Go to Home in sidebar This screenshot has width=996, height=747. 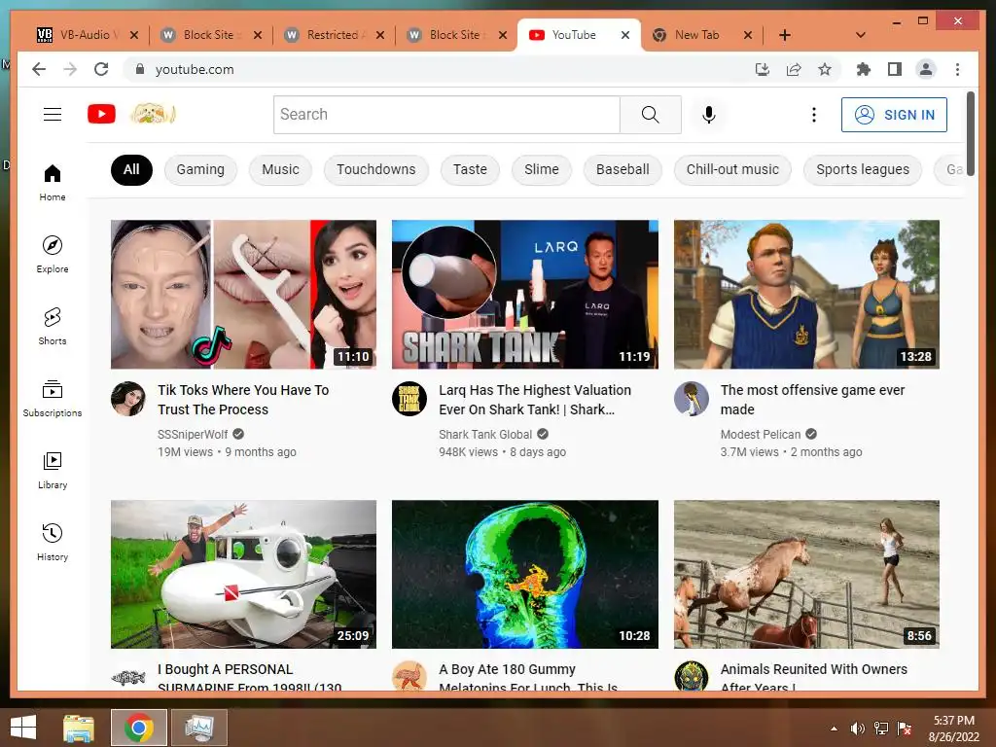53,182
